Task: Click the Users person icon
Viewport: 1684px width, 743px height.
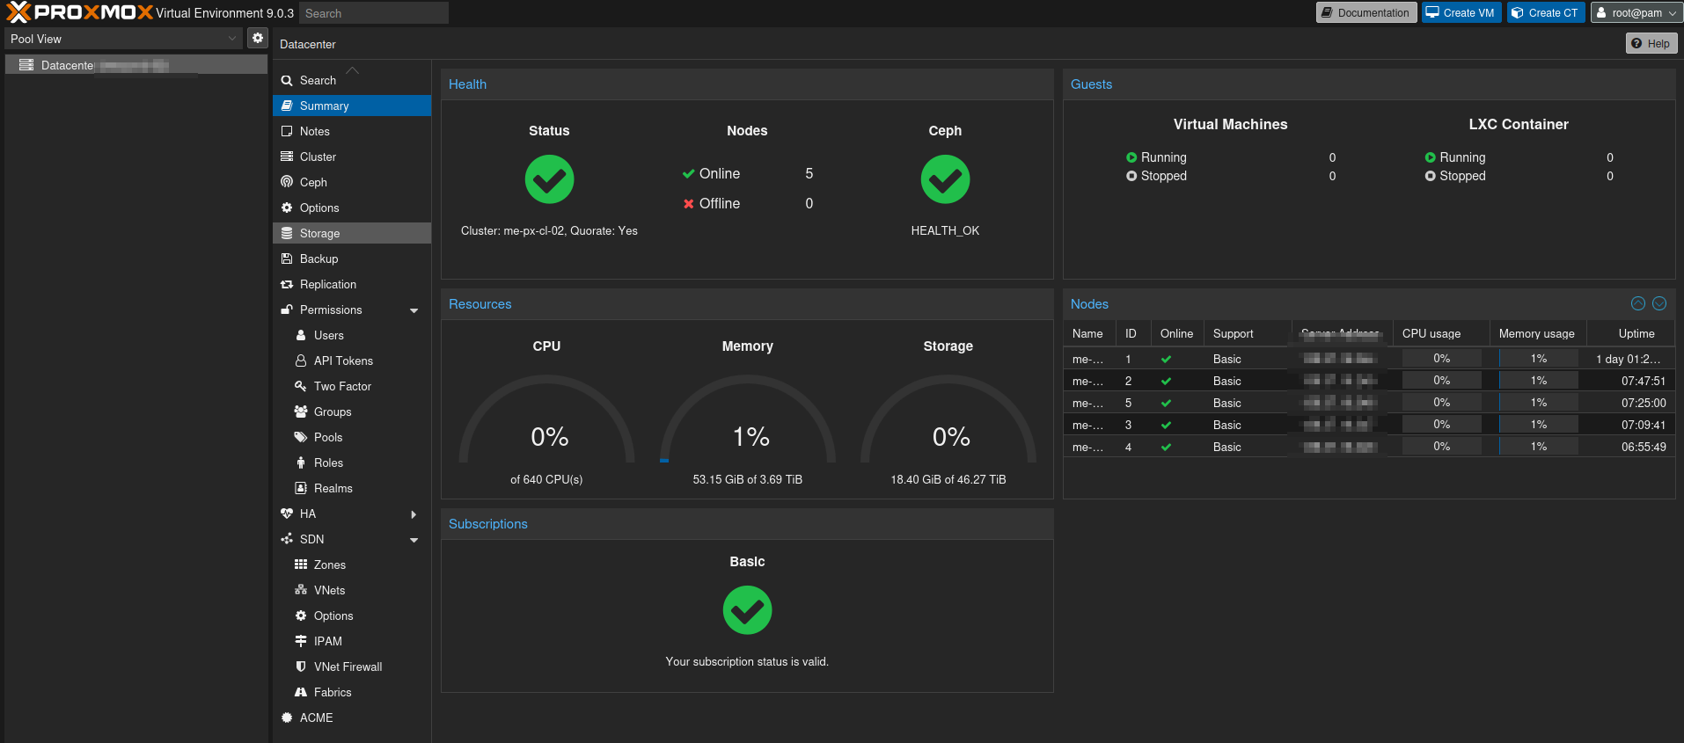Action: coord(301,335)
